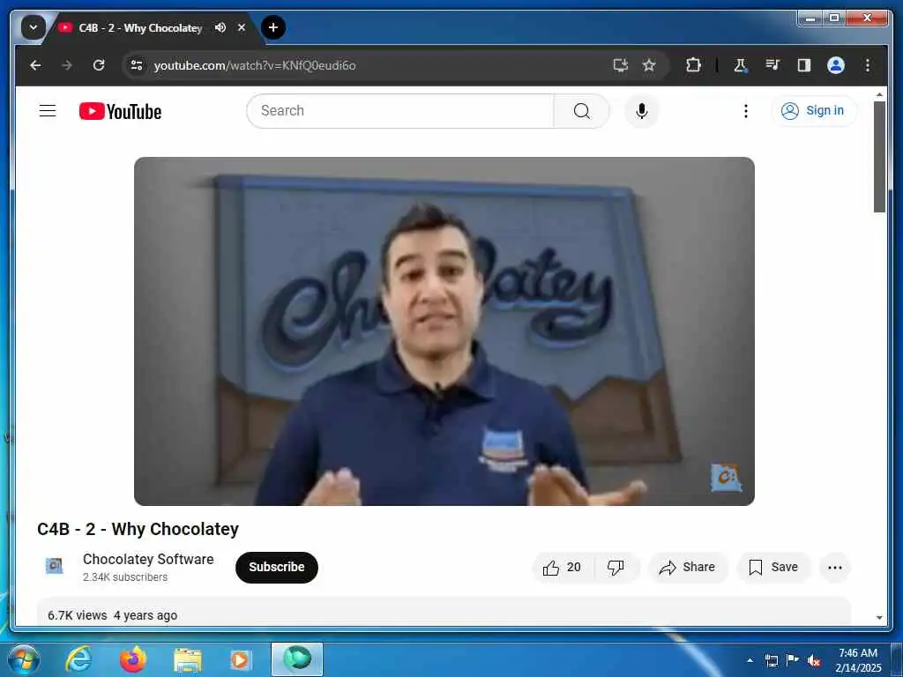This screenshot has height=677, width=903.
Task: Expand the description showing 6.7K views
Action: tap(444, 612)
